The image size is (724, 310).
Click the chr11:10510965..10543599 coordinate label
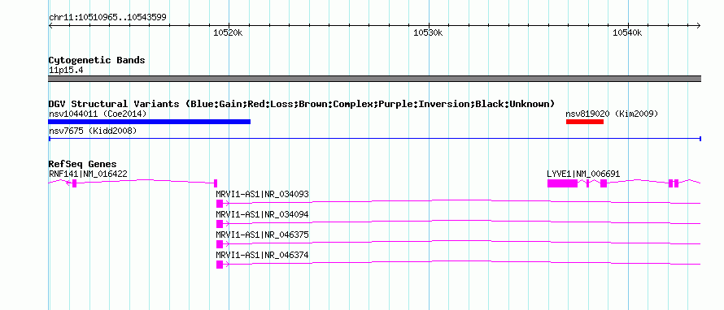107,18
